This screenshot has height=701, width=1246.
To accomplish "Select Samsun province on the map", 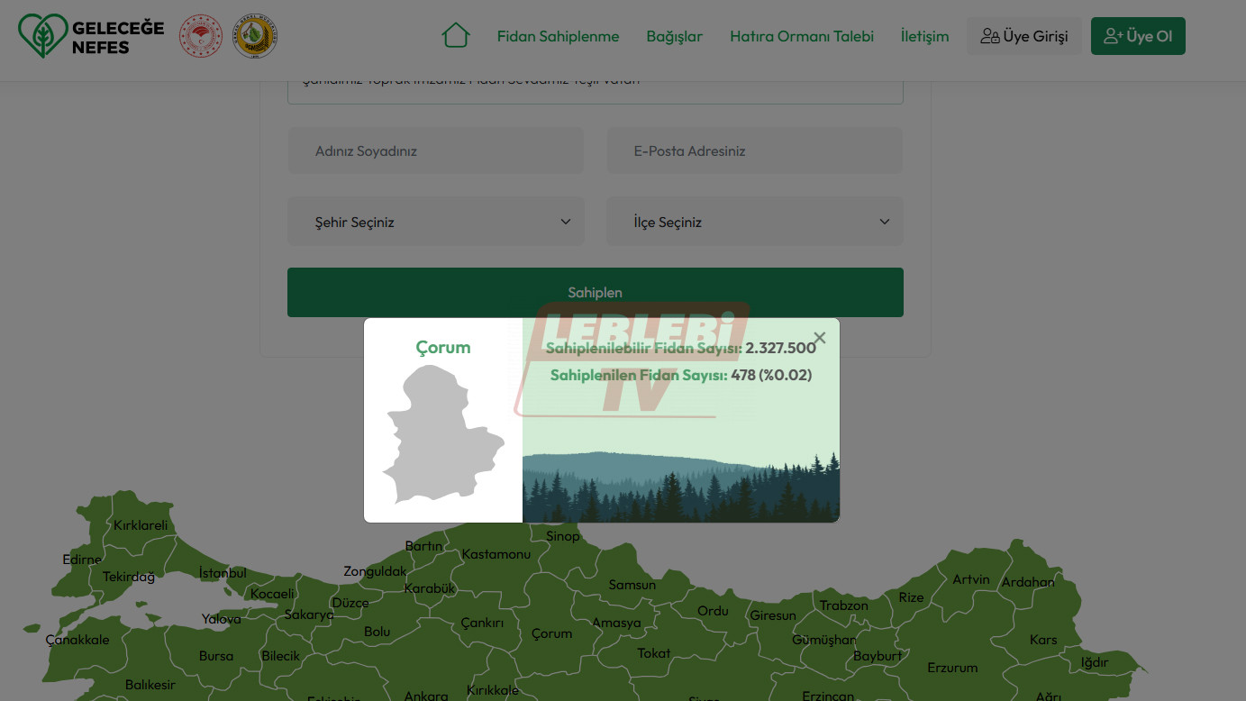I will pos(632,585).
